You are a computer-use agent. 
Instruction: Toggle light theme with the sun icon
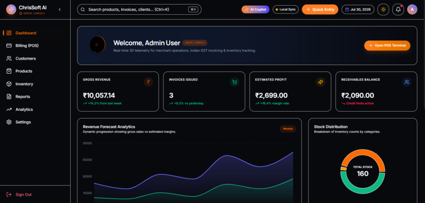383,9
